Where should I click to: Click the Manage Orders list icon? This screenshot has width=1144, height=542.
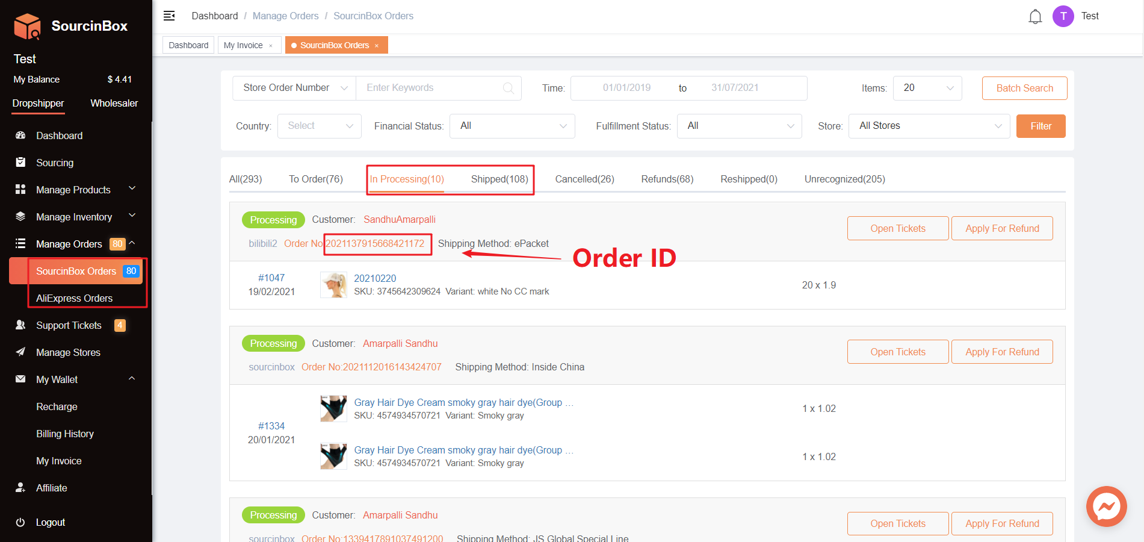click(20, 244)
